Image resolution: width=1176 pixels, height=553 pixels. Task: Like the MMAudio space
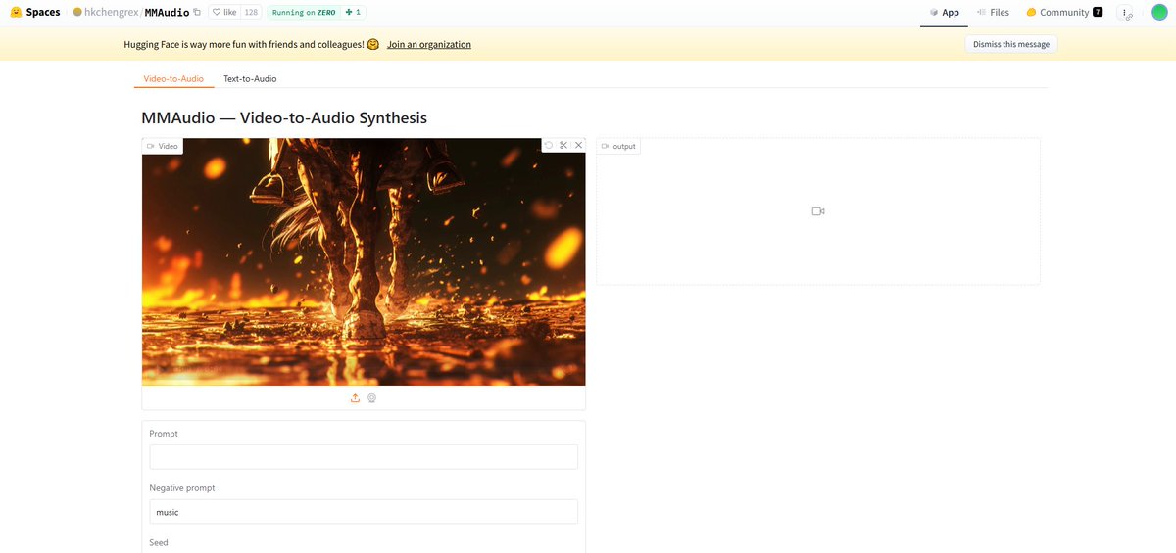point(223,13)
